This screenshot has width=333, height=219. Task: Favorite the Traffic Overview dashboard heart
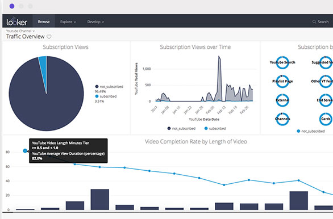(49, 37)
